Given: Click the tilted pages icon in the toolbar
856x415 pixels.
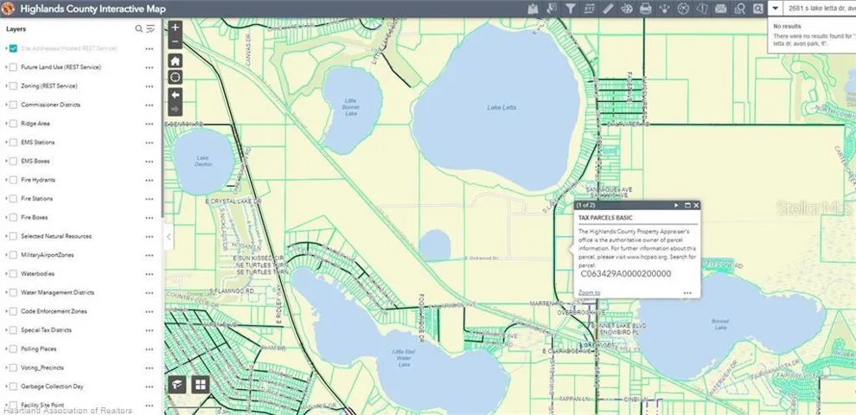Looking at the screenshot, I should [x=702, y=8].
